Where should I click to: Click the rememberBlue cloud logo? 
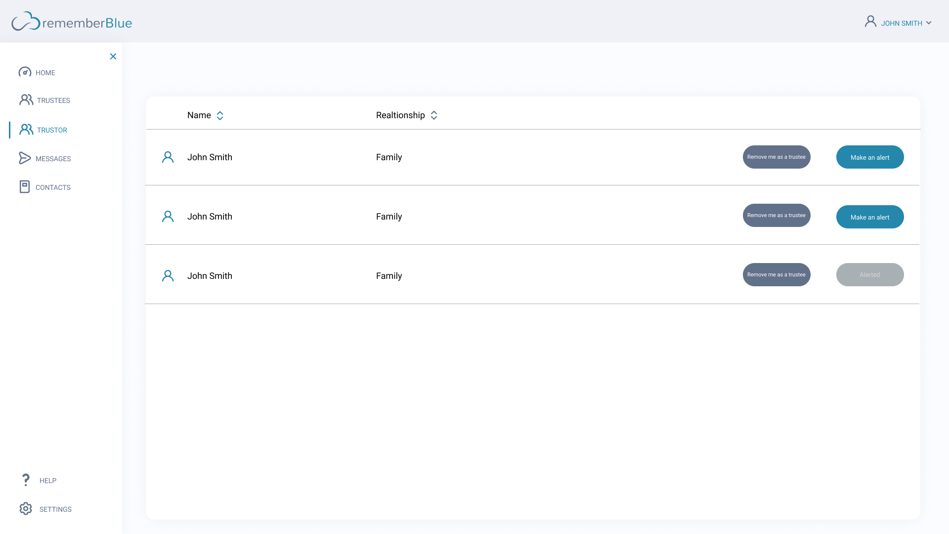26,22
